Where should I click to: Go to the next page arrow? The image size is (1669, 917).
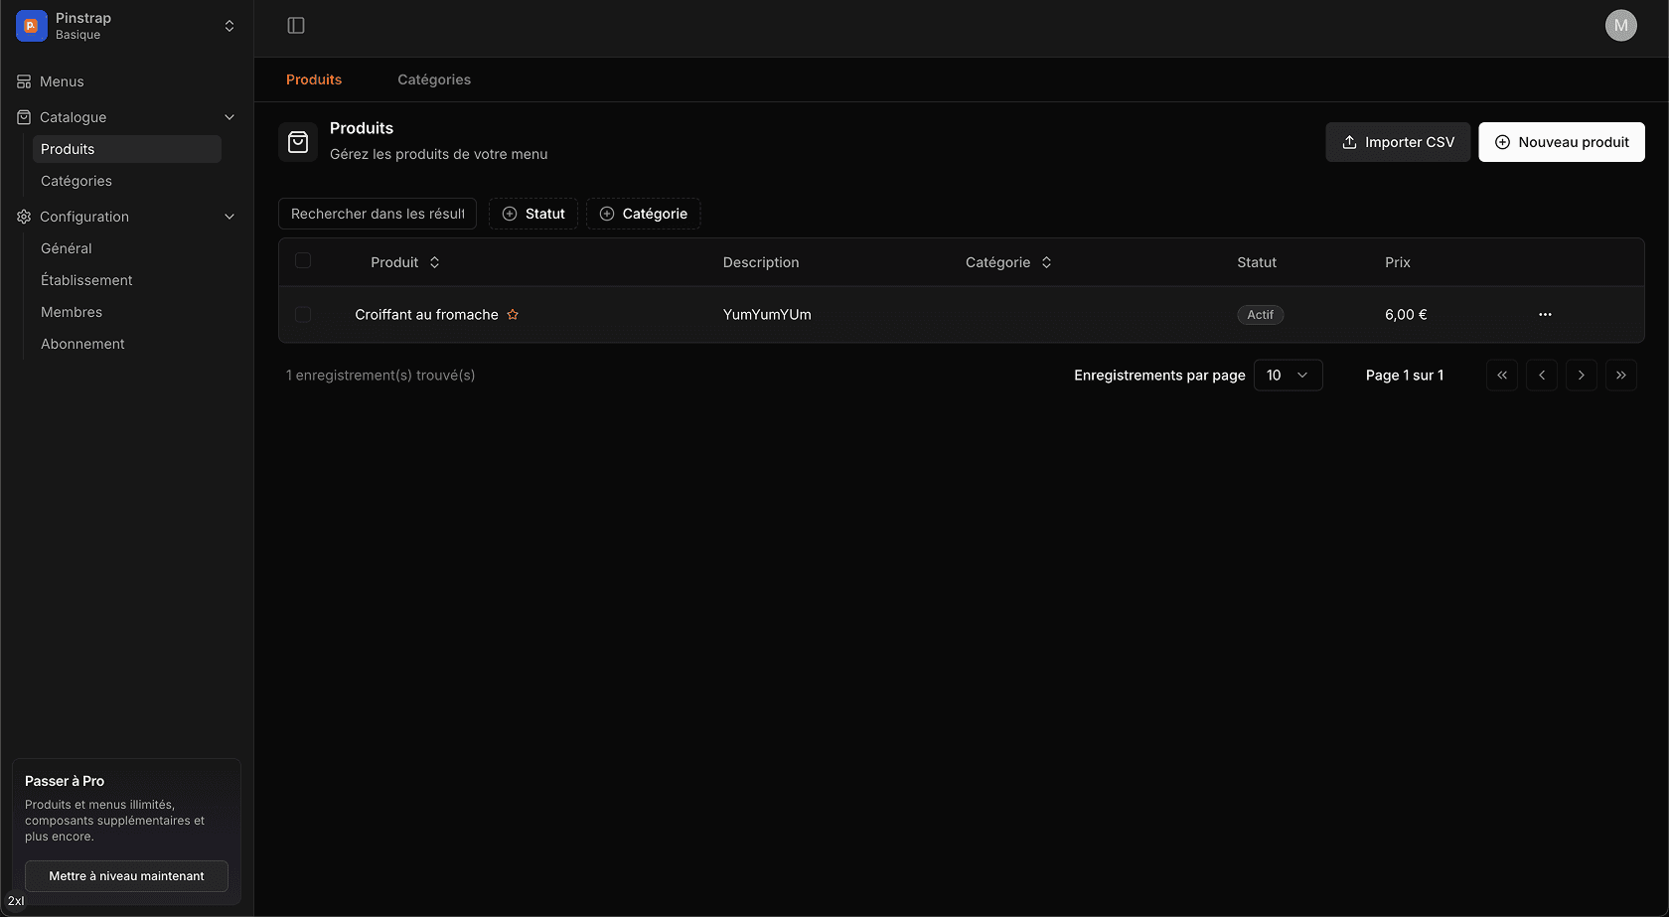pyautogui.click(x=1581, y=376)
